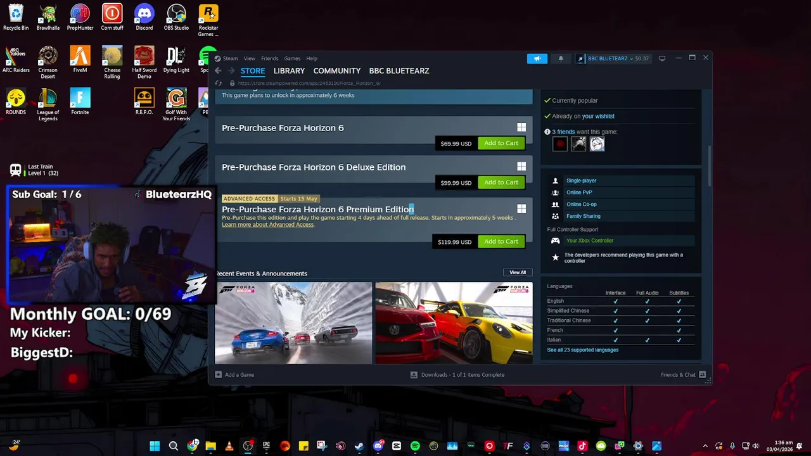Screen dimensions: 811x456
Task: Click Learn more about Advanced Access
Action: [267, 225]
